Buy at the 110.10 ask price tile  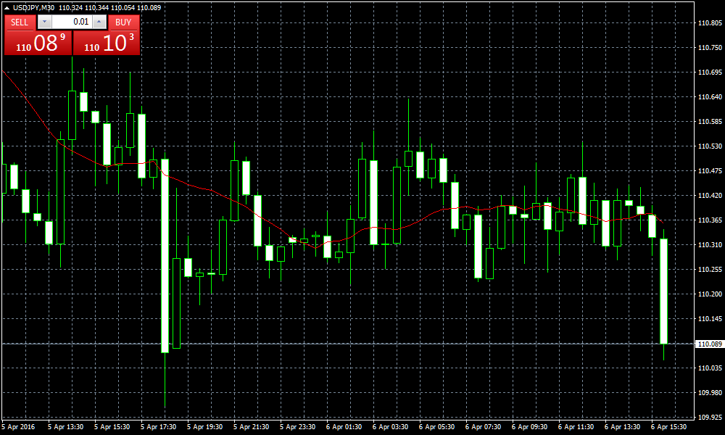click(107, 43)
